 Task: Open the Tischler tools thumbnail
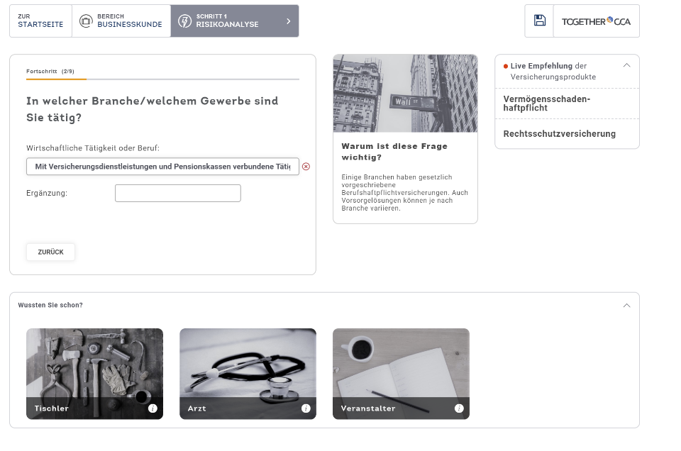[x=94, y=365]
